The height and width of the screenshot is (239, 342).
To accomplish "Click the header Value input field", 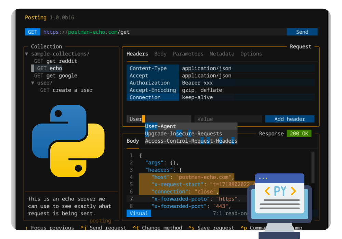I will [228, 119].
